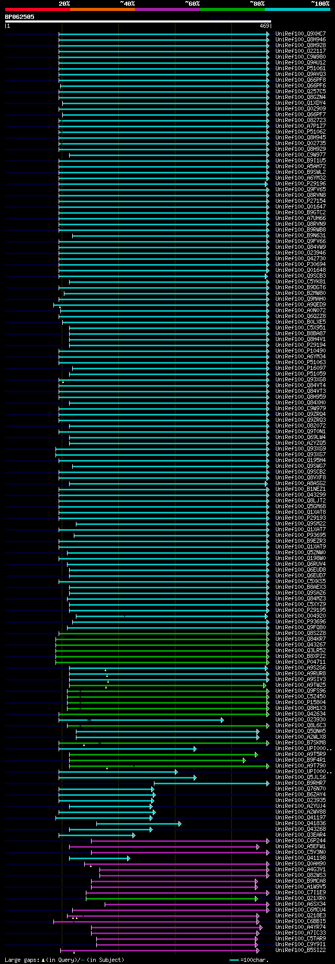Screen dimensions: 335x964
Task: Click the =100char. scale legend
Action: click(249, 960)
